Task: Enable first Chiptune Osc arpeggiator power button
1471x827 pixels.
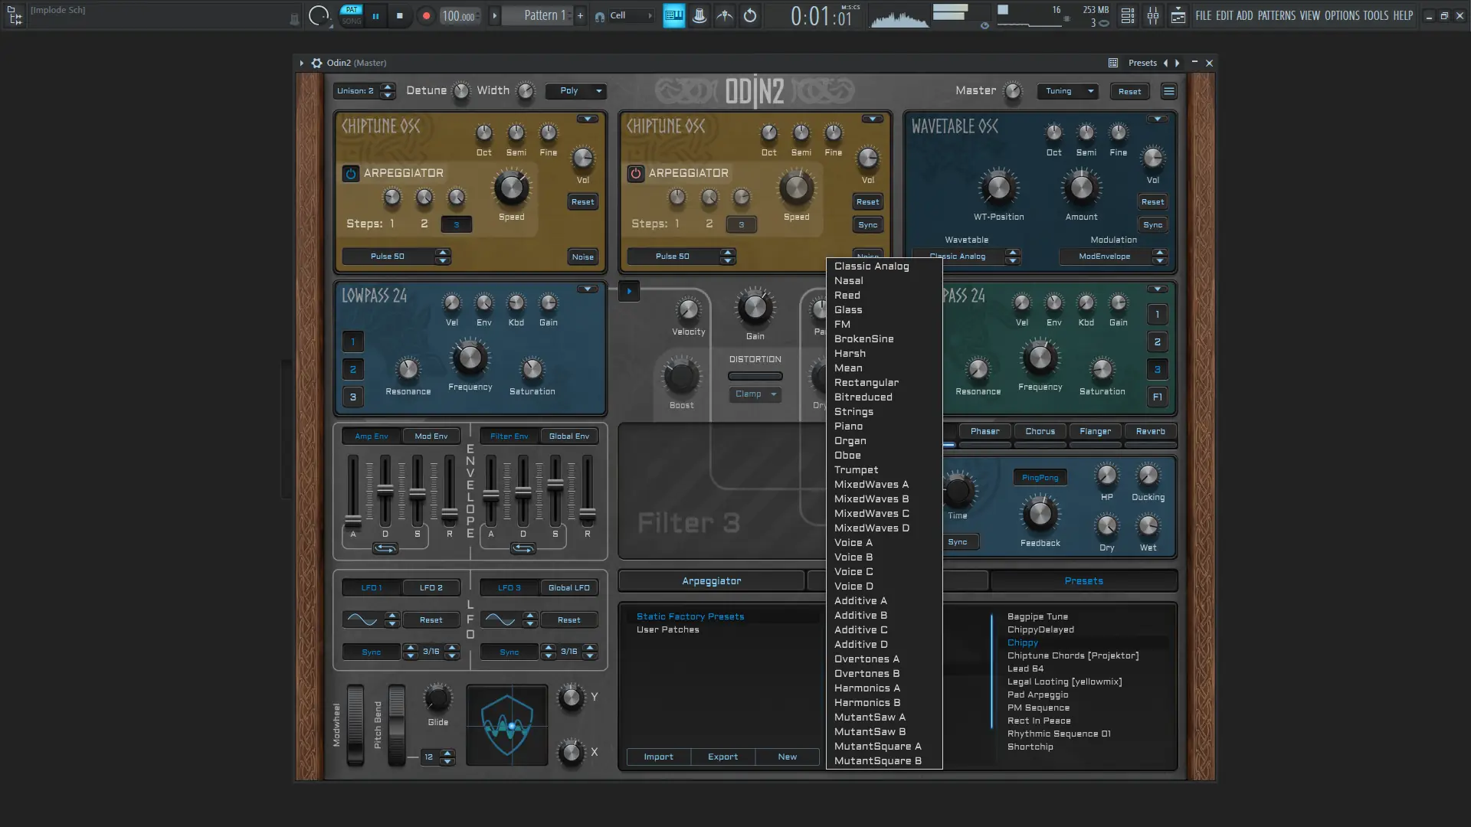Action: pyautogui.click(x=351, y=173)
